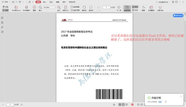Click the blue 转为Word floating button
Screen dimensions: 186x107
pyautogui.click(x=178, y=15)
